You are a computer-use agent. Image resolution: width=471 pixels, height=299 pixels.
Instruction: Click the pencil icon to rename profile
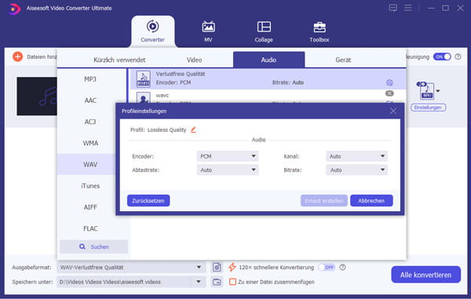tap(193, 129)
